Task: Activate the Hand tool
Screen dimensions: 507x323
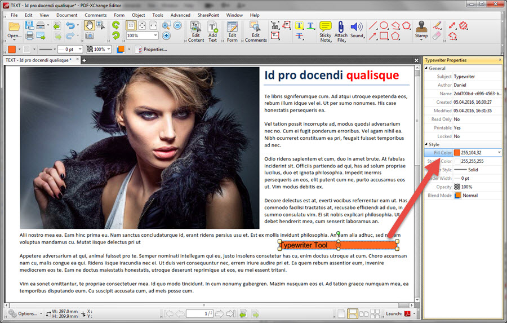Action: 89,25
